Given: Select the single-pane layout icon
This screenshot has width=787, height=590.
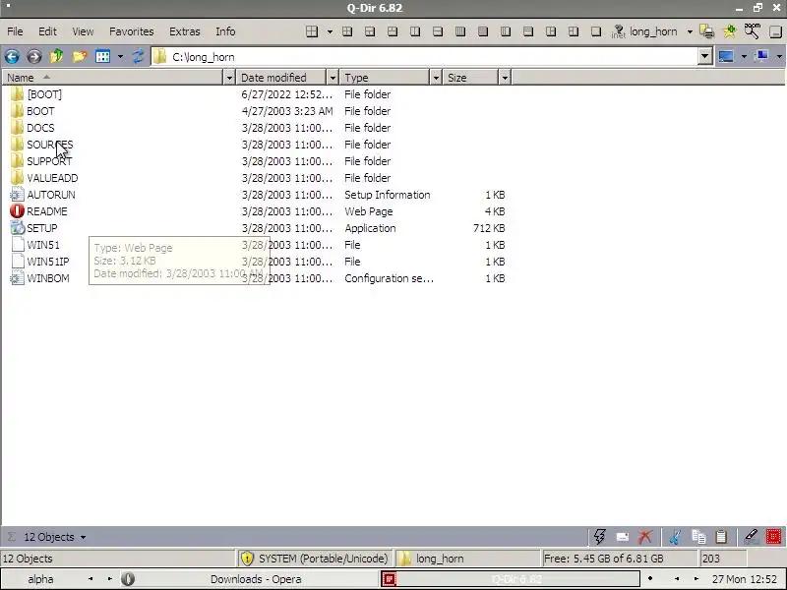Looking at the screenshot, I should click(596, 31).
